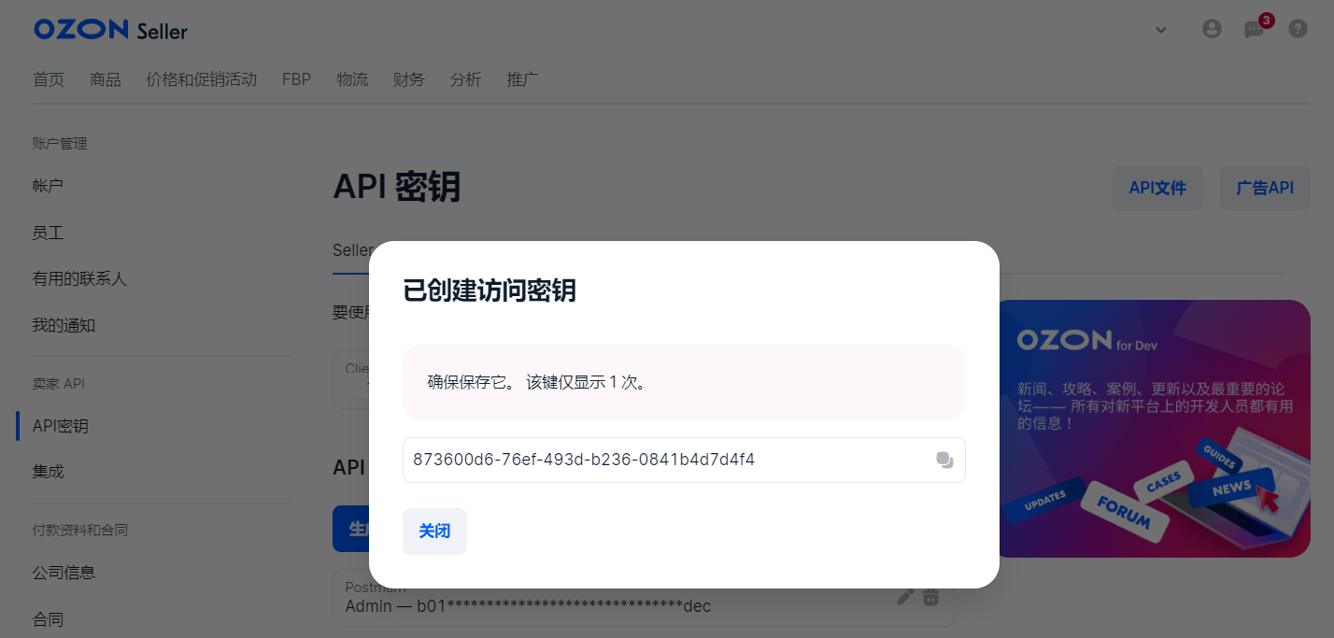This screenshot has width=1334, height=638.
Task: Click the OZON for Dev banner
Action: (x=1156, y=428)
